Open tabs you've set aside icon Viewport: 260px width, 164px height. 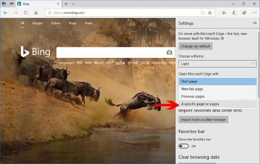[4, 4]
